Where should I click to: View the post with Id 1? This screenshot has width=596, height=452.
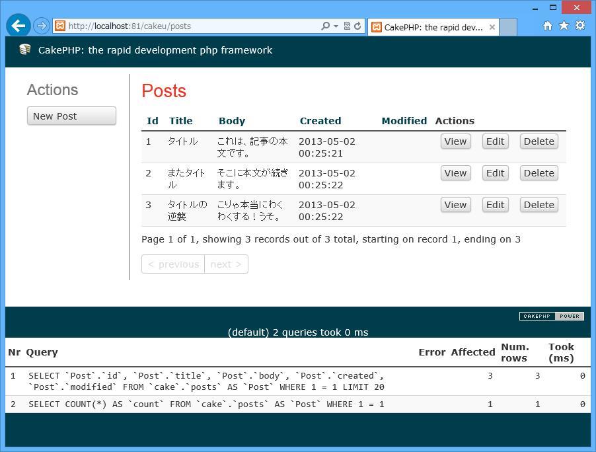(x=455, y=141)
